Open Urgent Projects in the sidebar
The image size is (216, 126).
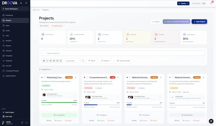pyautogui.click(x=15, y=76)
